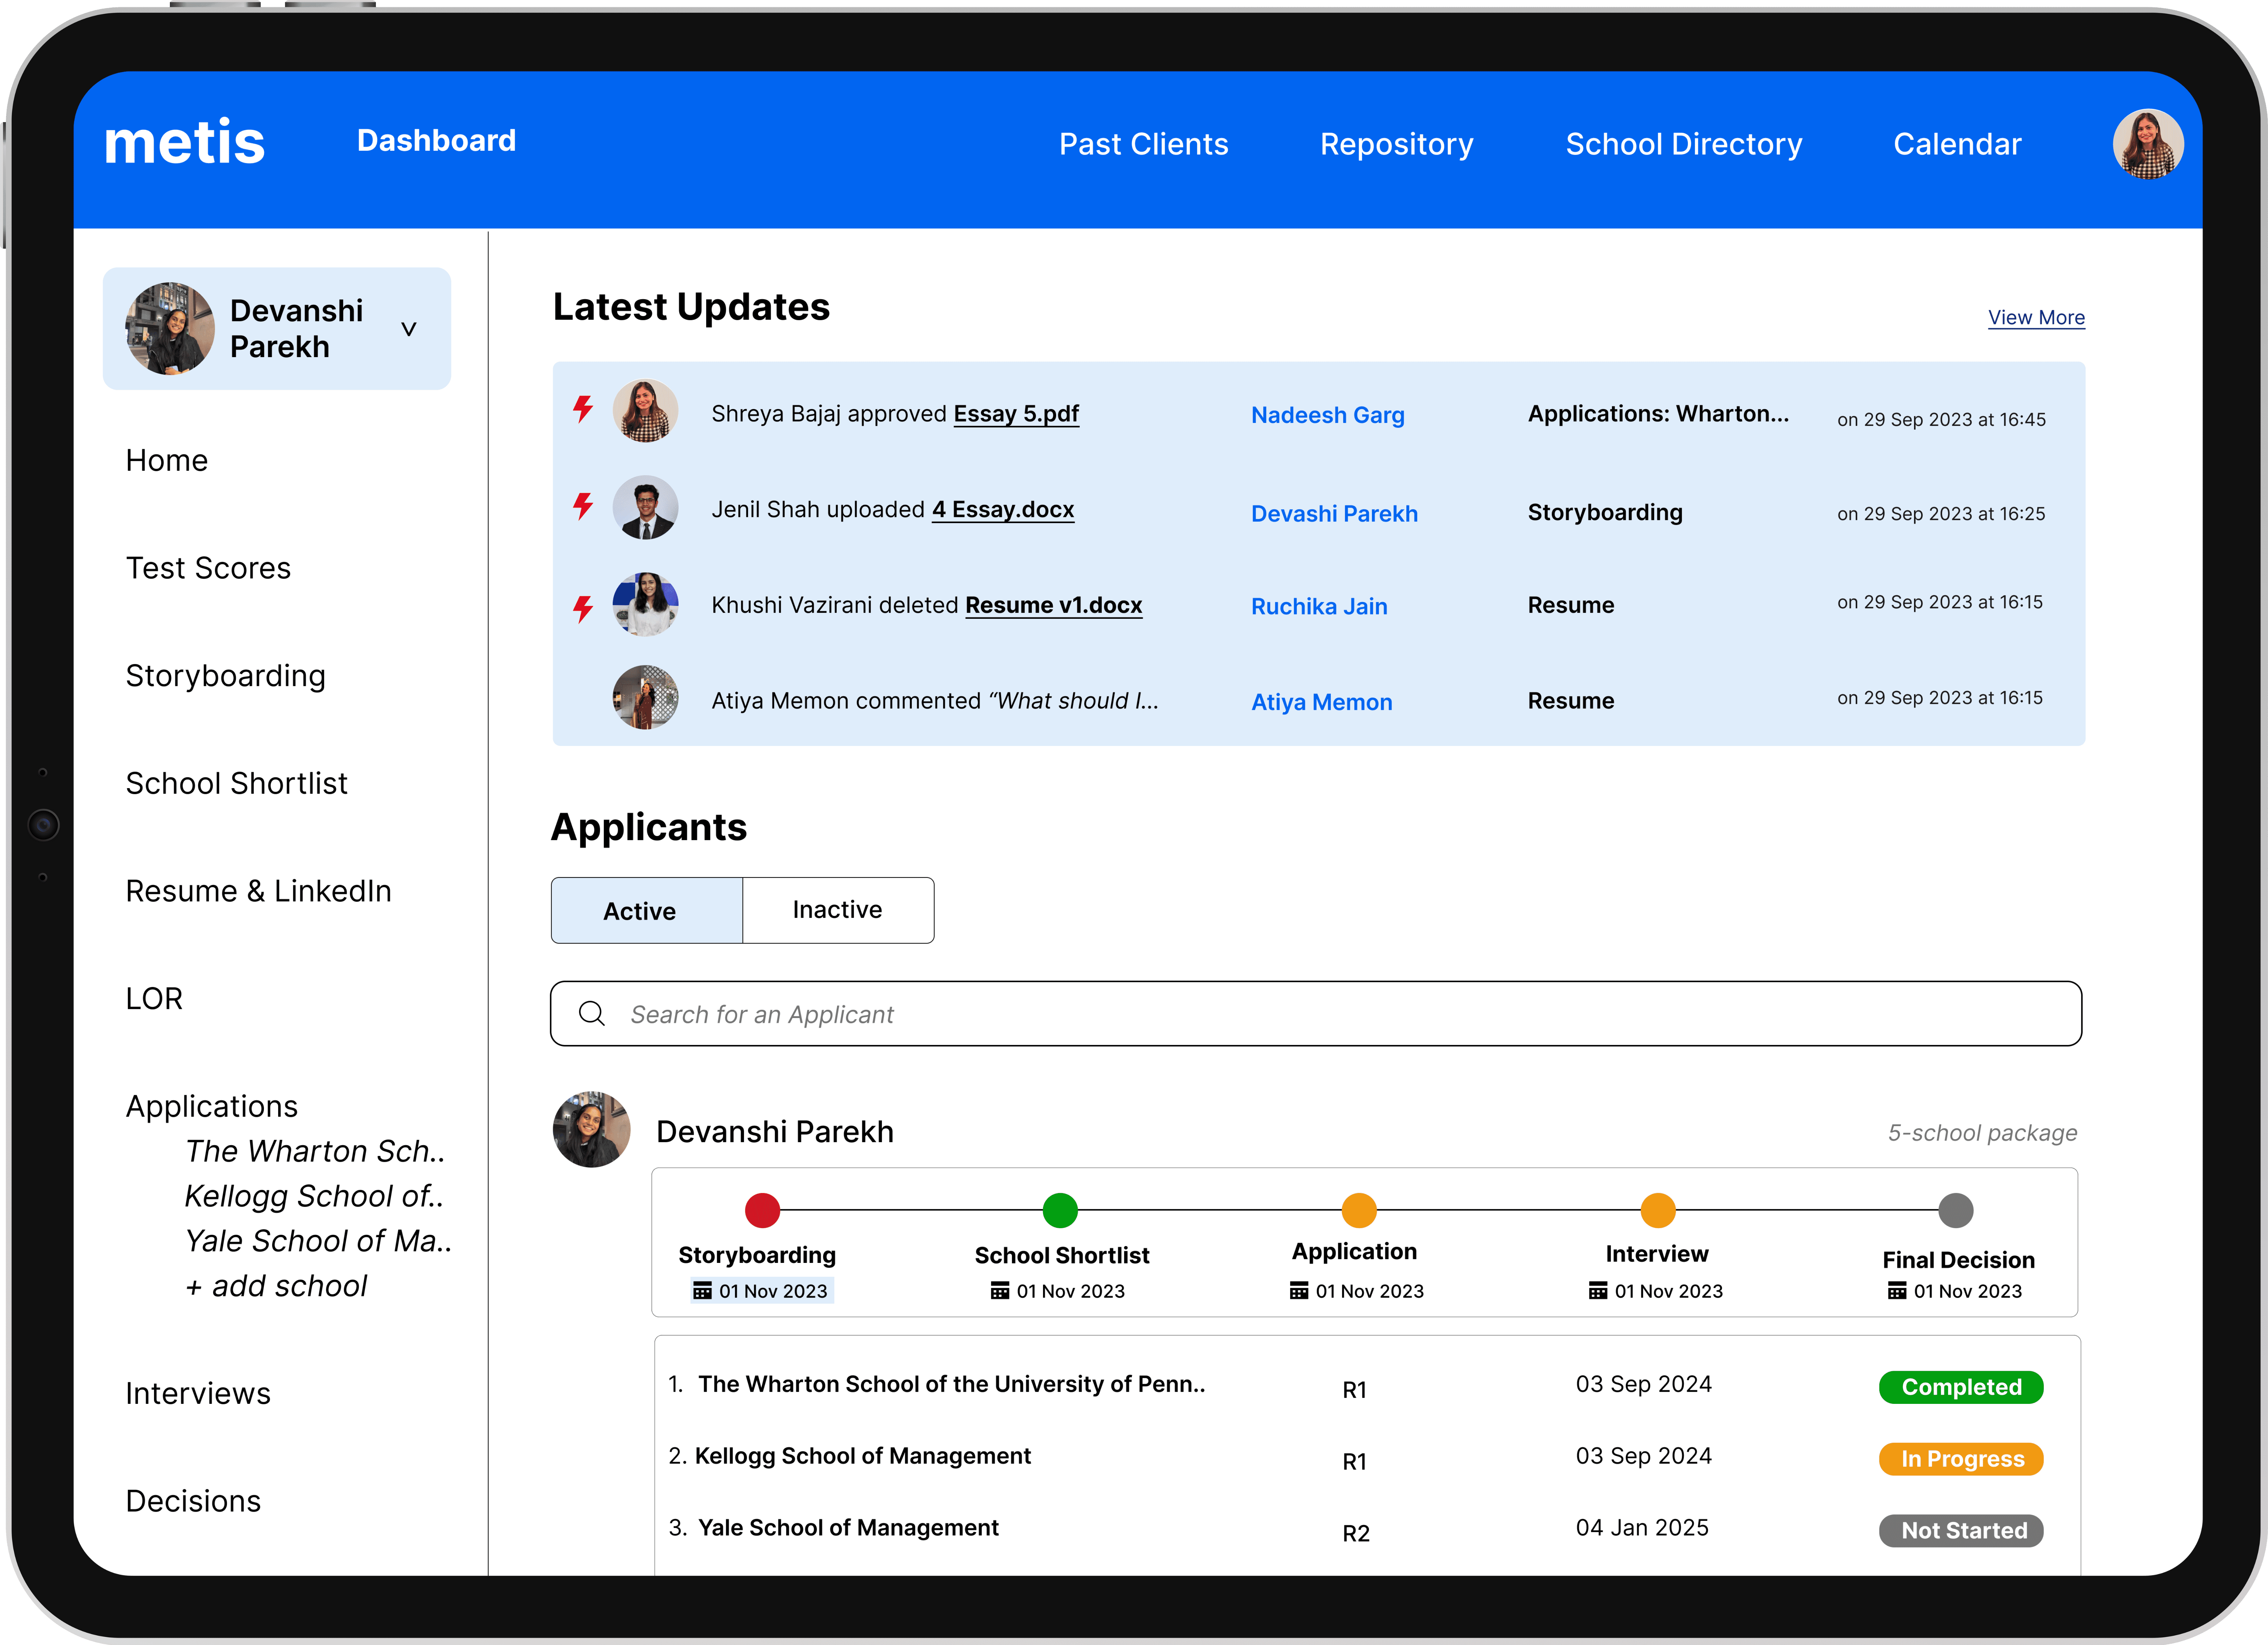The width and height of the screenshot is (2268, 1645).
Task: Open the School Directory
Action: click(1684, 145)
